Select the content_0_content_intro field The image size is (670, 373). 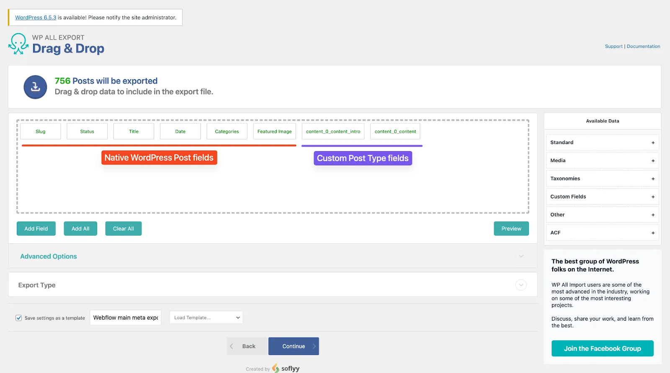click(x=333, y=131)
